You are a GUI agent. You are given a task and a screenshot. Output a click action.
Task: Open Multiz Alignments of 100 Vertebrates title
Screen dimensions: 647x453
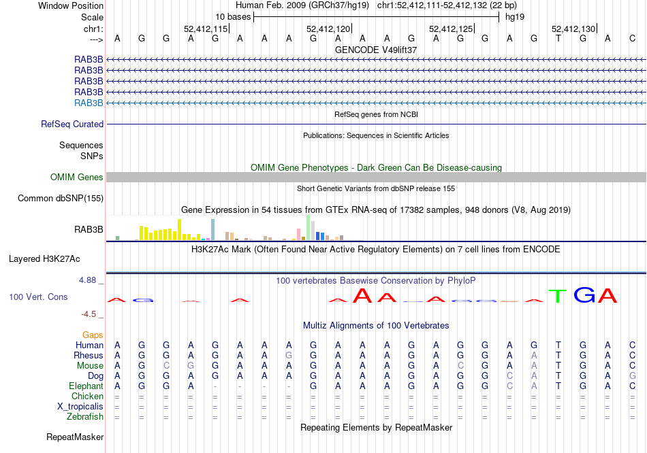coord(376,326)
